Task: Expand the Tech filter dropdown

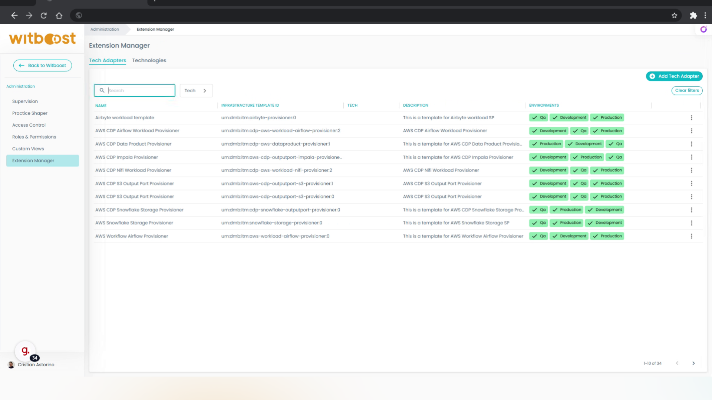Action: pos(196,91)
